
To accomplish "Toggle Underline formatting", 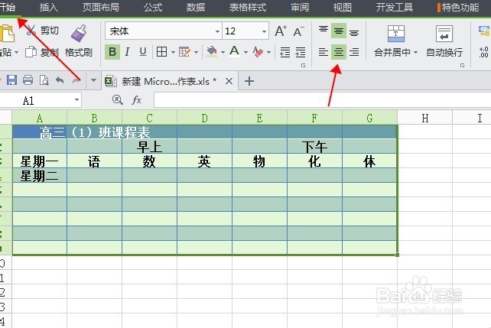I will 143,52.
